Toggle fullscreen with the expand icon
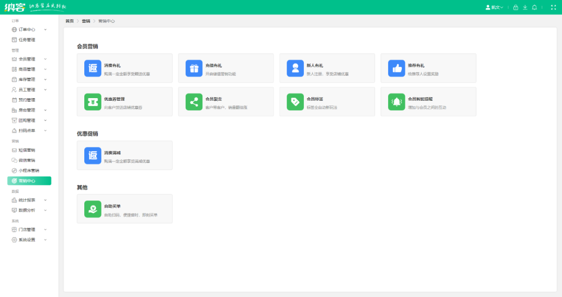Image resolution: width=562 pixels, height=297 pixels. point(553,7)
